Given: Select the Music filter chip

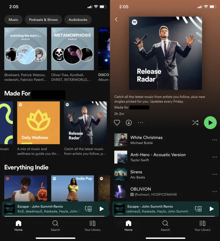Looking at the screenshot, I should [13, 20].
